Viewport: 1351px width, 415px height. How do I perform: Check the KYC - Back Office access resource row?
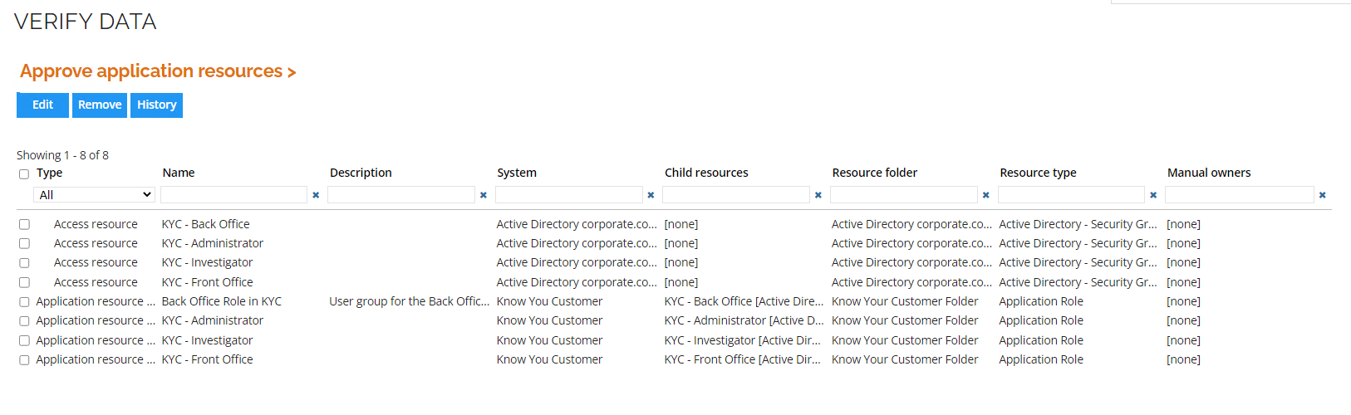tap(24, 224)
